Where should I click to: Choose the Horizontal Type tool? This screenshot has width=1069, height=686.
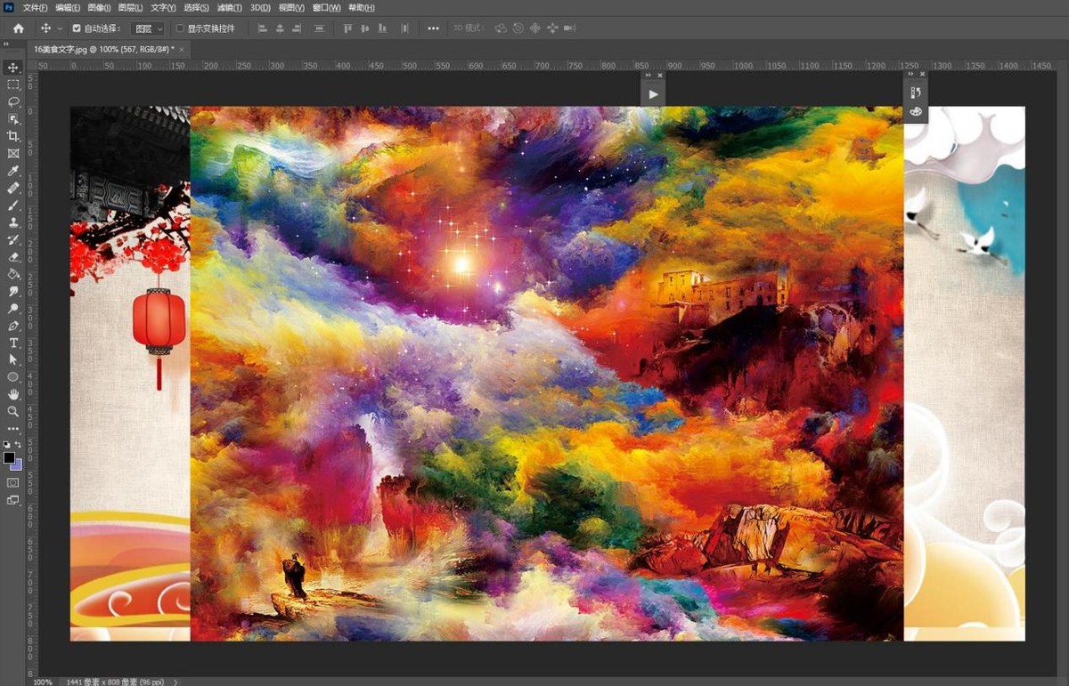tap(13, 343)
